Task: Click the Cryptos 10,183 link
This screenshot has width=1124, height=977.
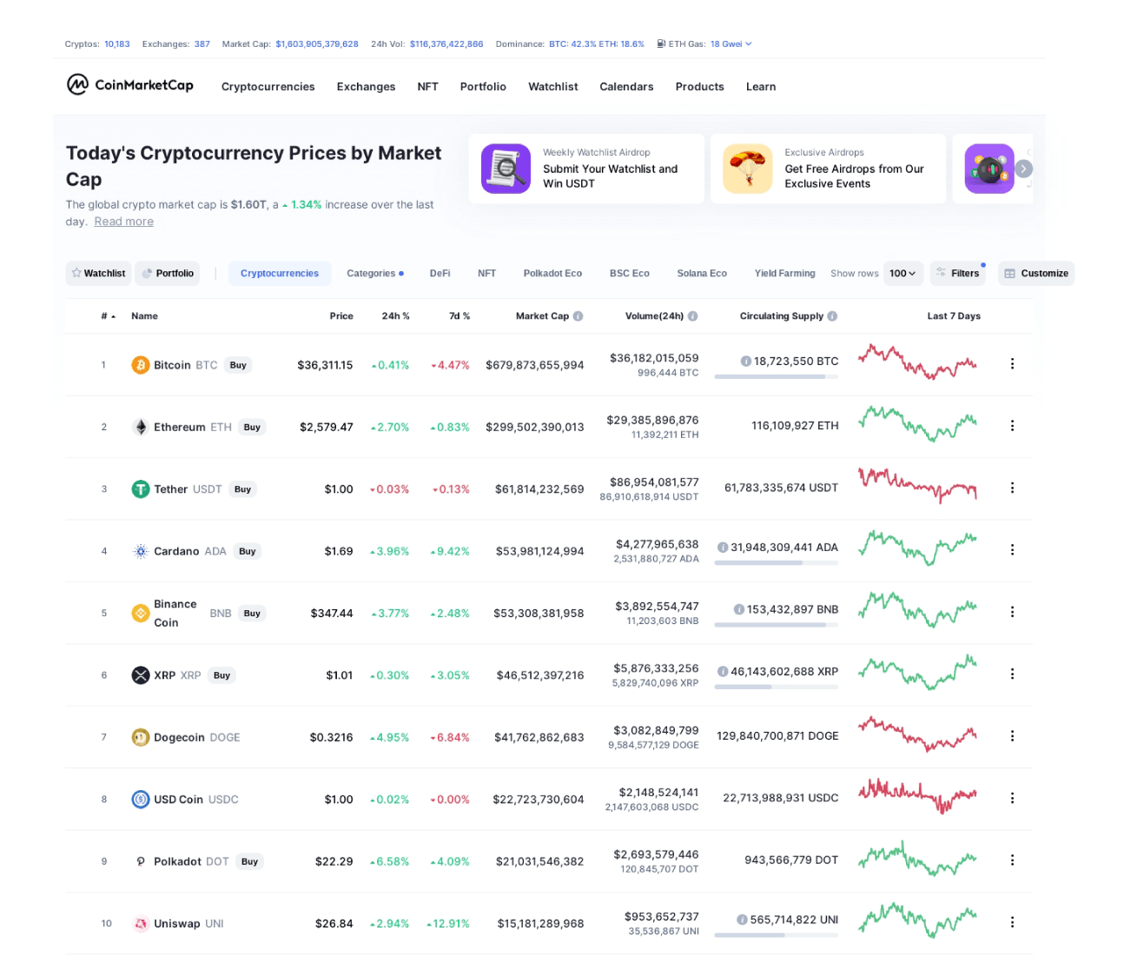Action: tap(116, 43)
